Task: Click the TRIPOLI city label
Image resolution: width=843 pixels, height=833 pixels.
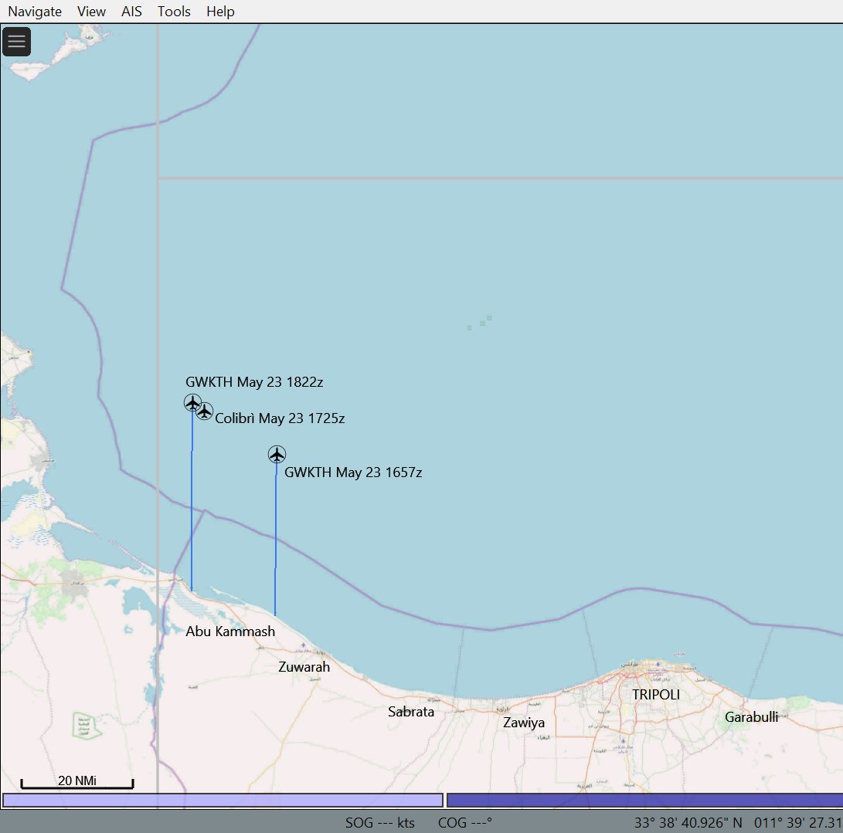Action: point(656,695)
